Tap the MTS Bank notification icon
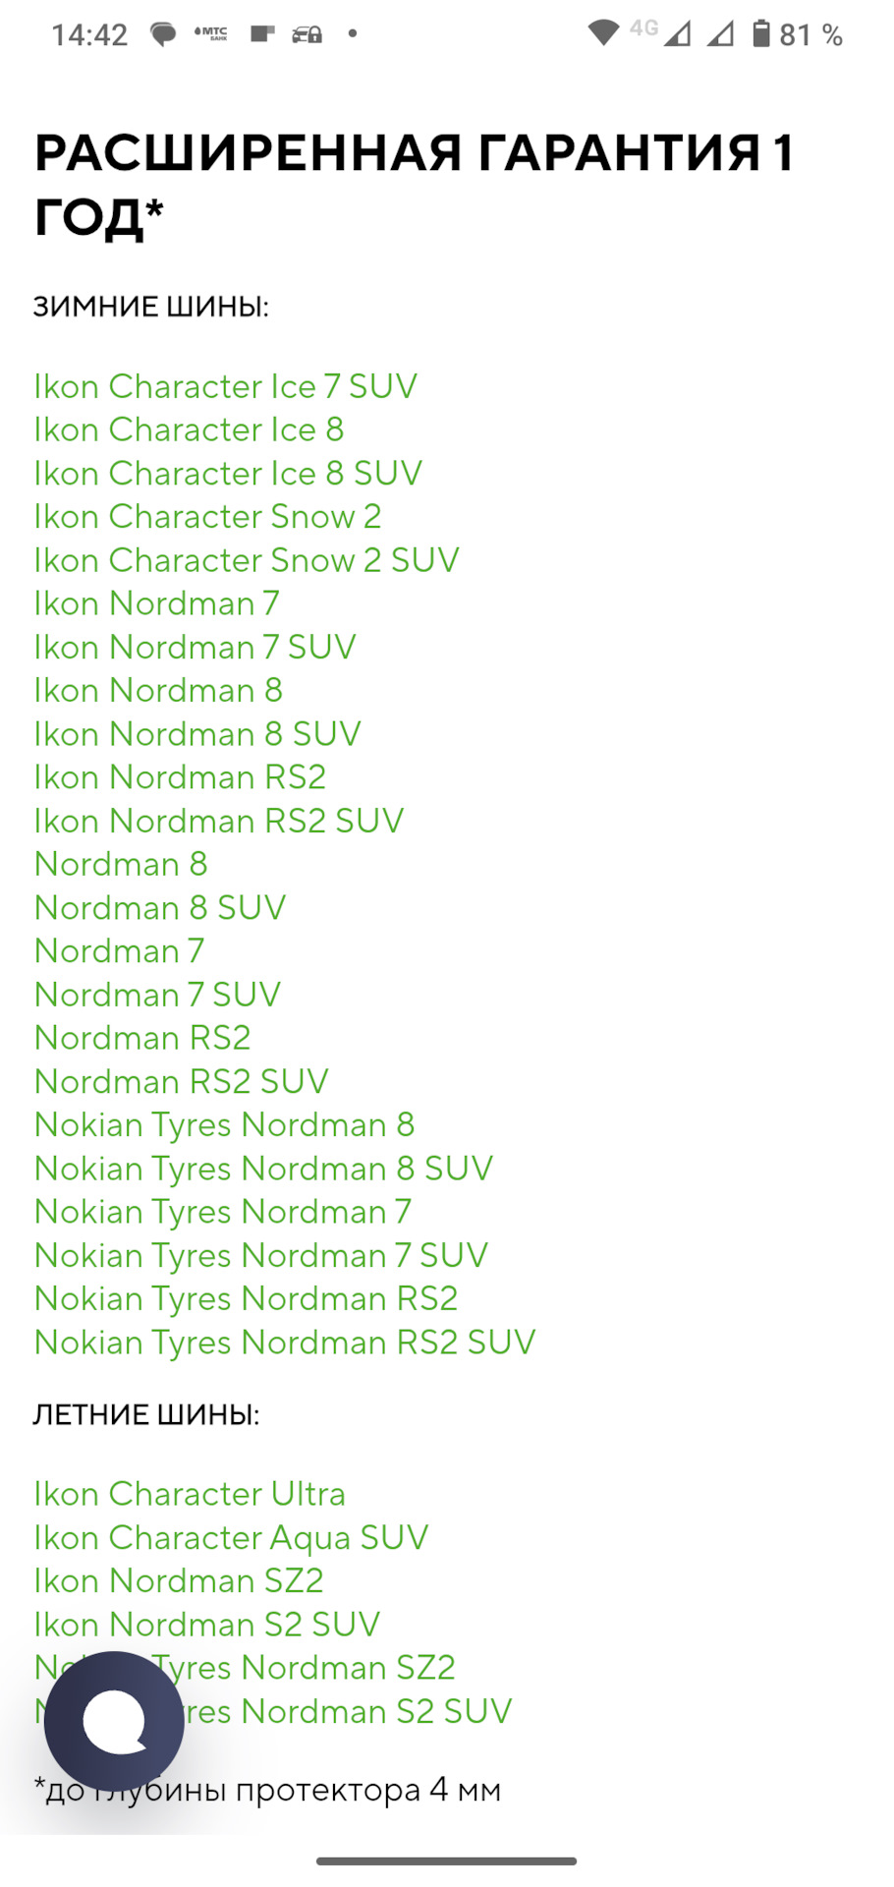The height and width of the screenshot is (1887, 894). pos(209,33)
